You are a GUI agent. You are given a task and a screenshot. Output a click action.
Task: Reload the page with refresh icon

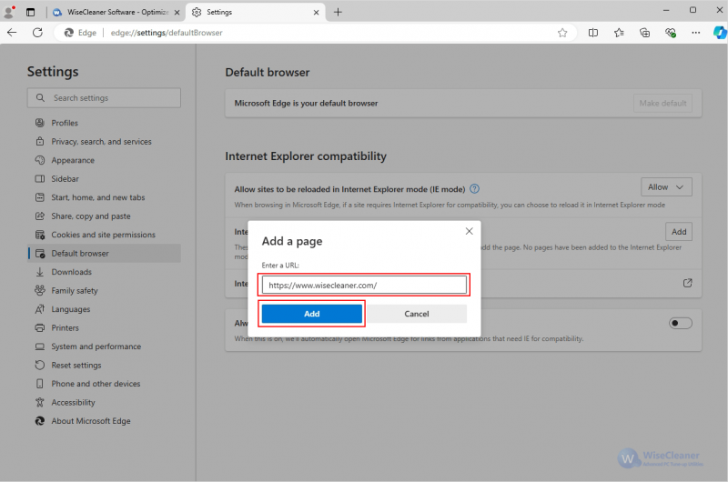point(37,33)
